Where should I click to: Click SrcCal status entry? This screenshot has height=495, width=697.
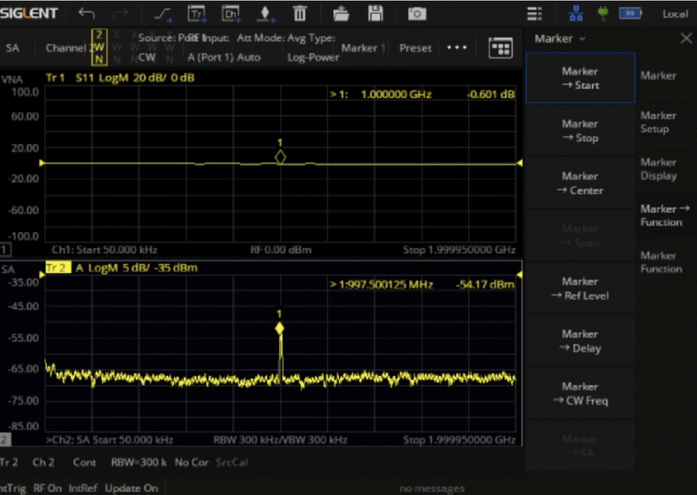click(232, 462)
